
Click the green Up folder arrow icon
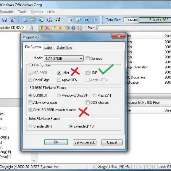point(41,28)
